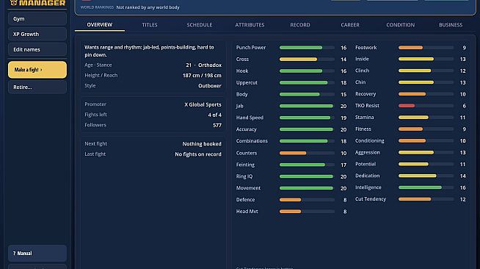This screenshot has width=480, height=269.
Task: Click the Accuracy label
Action: tap(246, 129)
